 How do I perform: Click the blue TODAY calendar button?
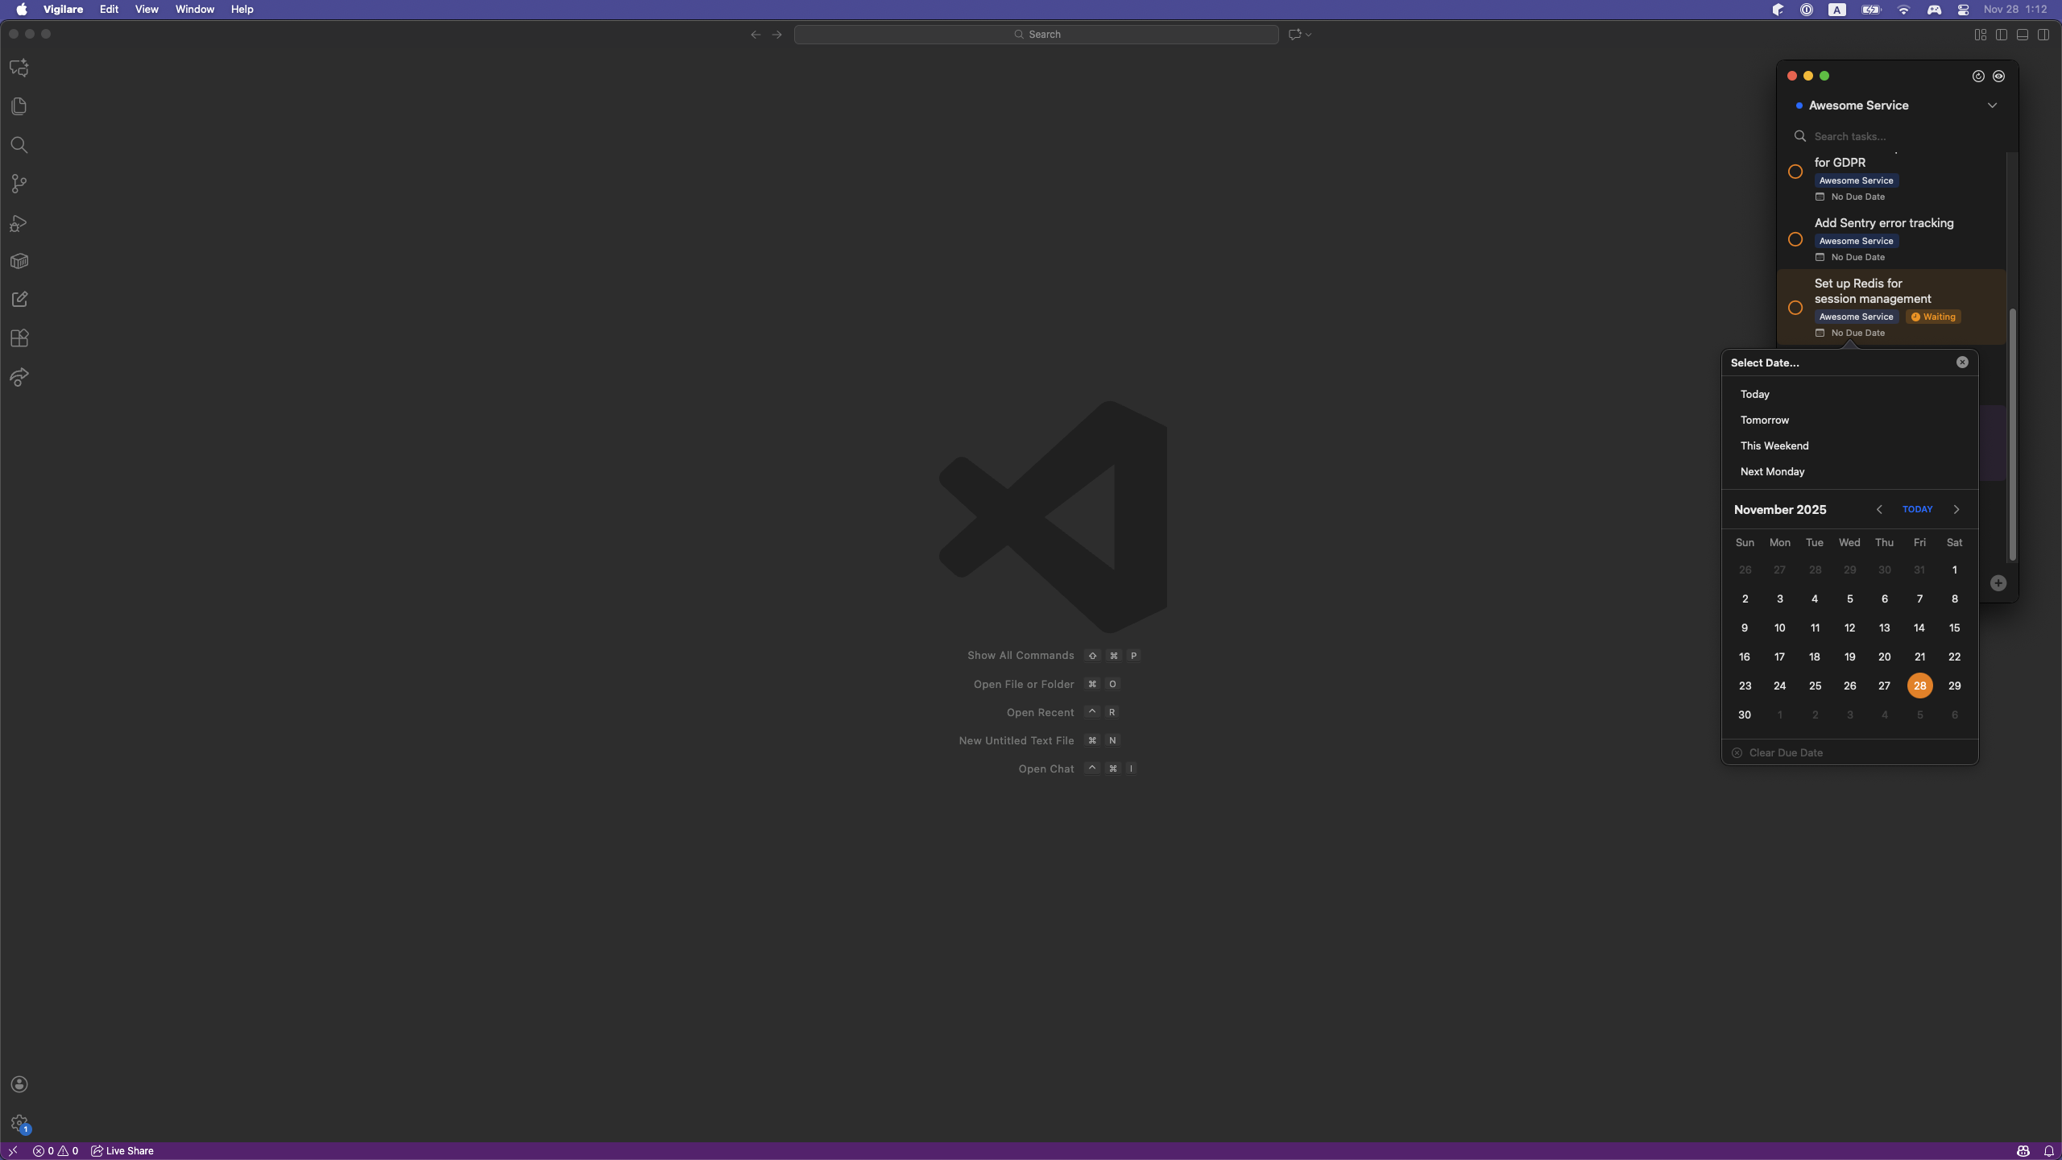(1917, 509)
